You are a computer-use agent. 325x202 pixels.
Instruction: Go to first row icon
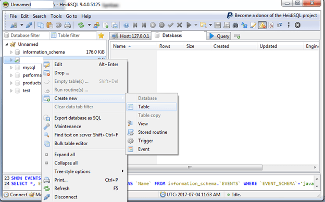click(135, 26)
